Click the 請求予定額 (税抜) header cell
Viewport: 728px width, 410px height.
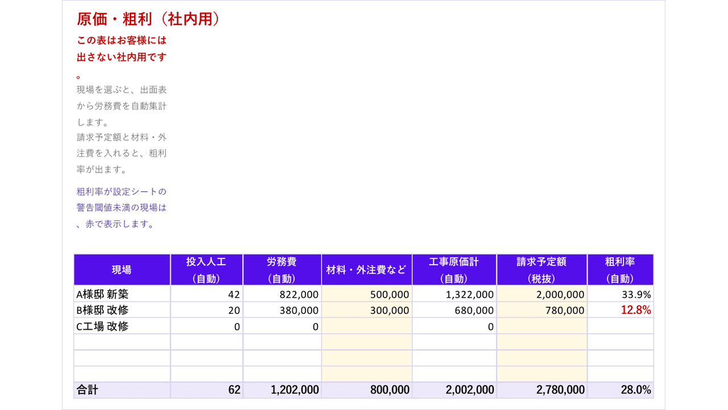(542, 270)
